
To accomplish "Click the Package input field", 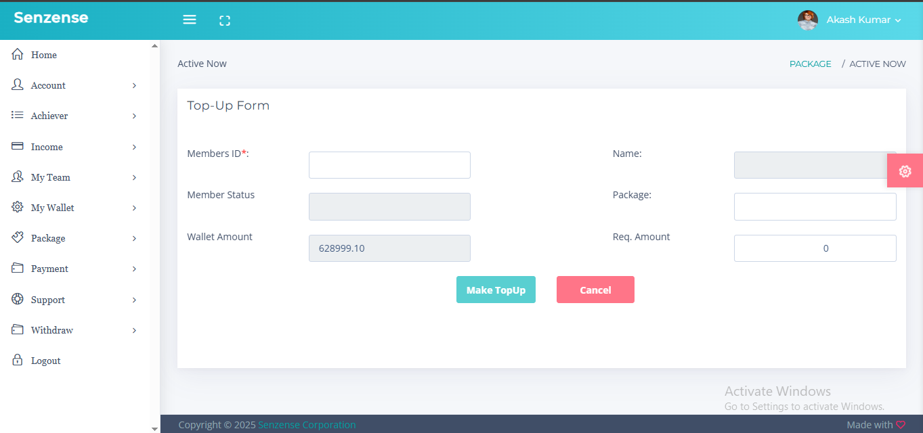I will click(815, 206).
